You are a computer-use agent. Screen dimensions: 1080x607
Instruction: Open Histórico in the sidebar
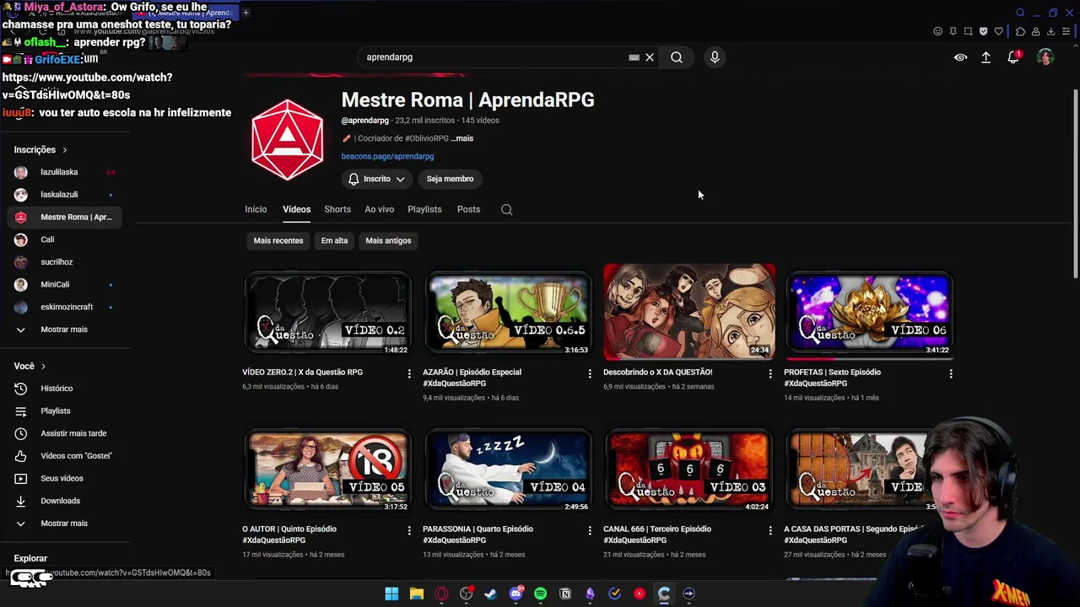tap(63, 389)
